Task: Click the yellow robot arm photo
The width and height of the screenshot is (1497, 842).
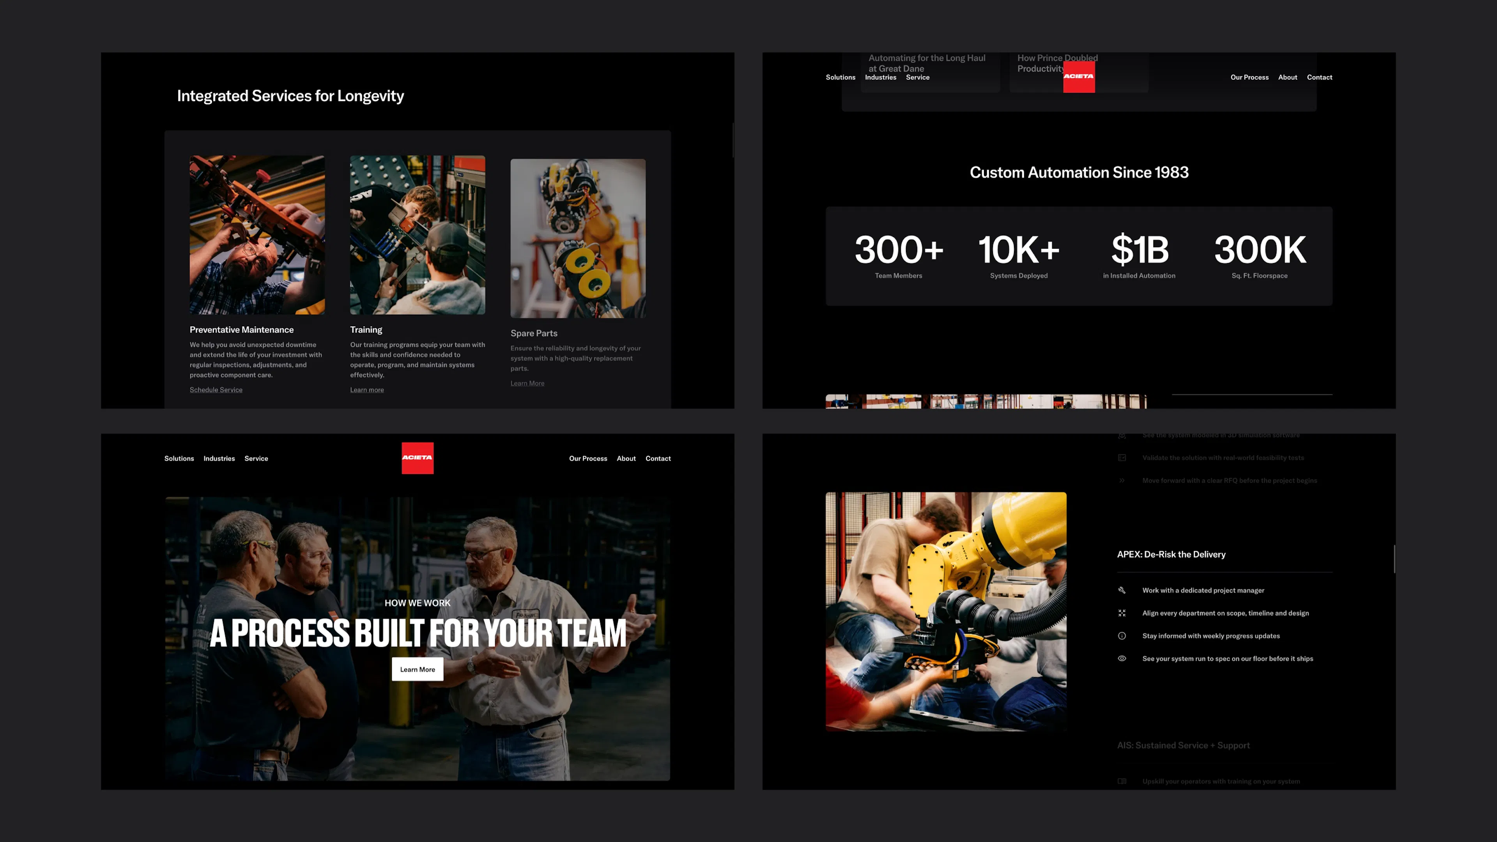Action: [945, 611]
